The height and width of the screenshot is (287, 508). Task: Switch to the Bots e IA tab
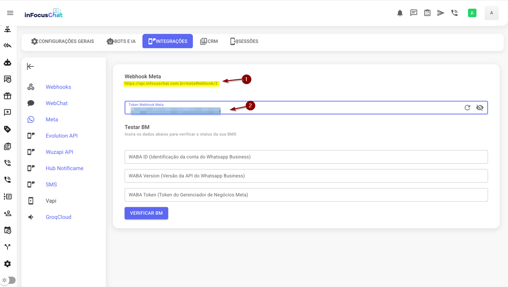(x=121, y=41)
